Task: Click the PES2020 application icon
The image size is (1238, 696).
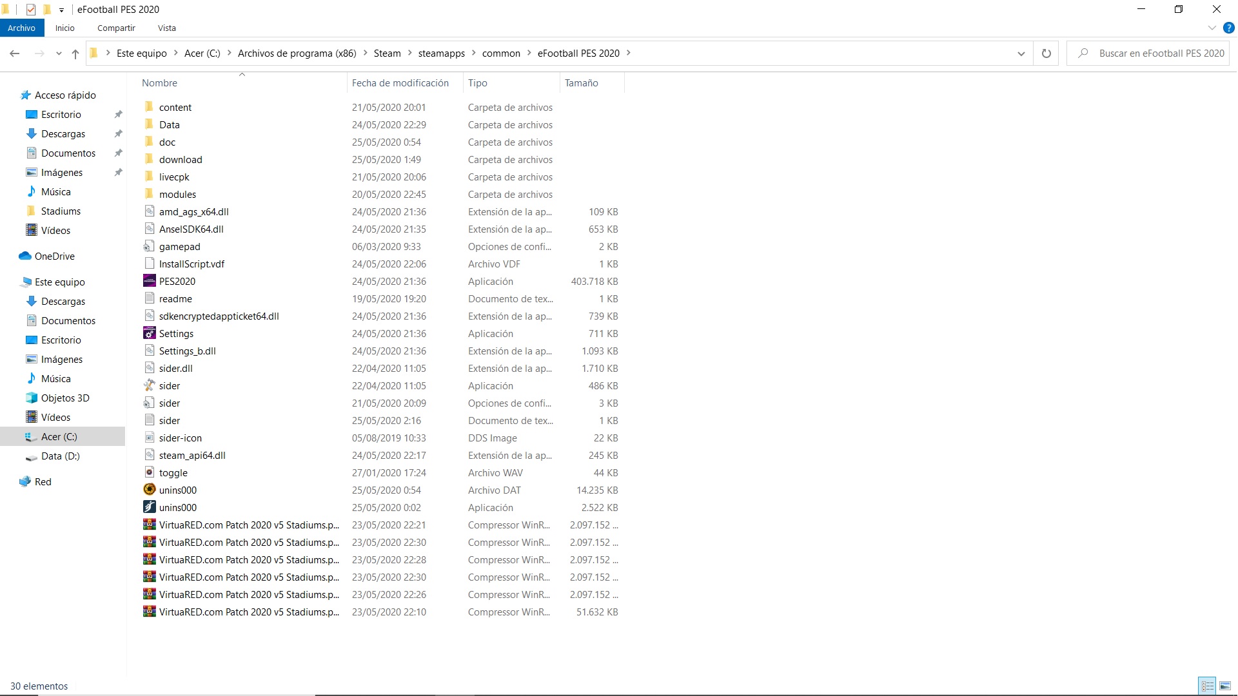Action: point(149,281)
